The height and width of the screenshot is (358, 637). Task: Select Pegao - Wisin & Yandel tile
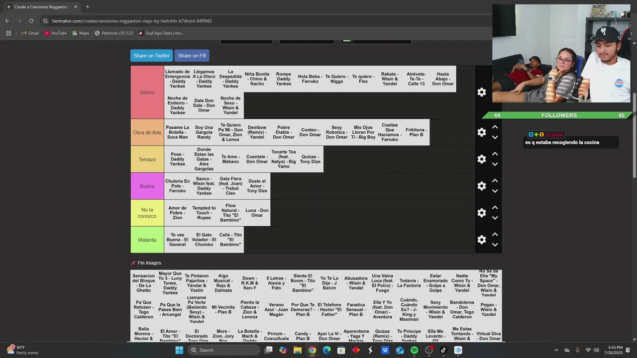pyautogui.click(x=489, y=310)
